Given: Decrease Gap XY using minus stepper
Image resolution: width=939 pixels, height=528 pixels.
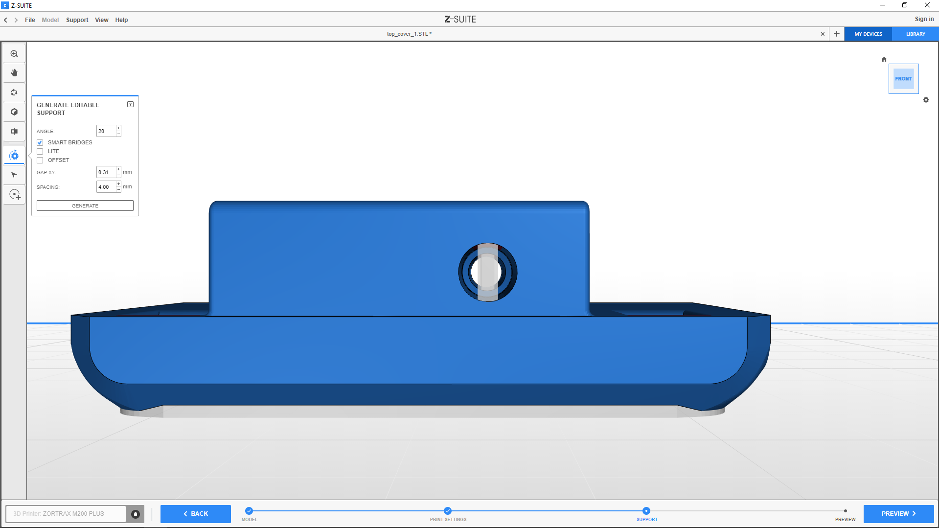Looking at the screenshot, I should click(x=118, y=175).
